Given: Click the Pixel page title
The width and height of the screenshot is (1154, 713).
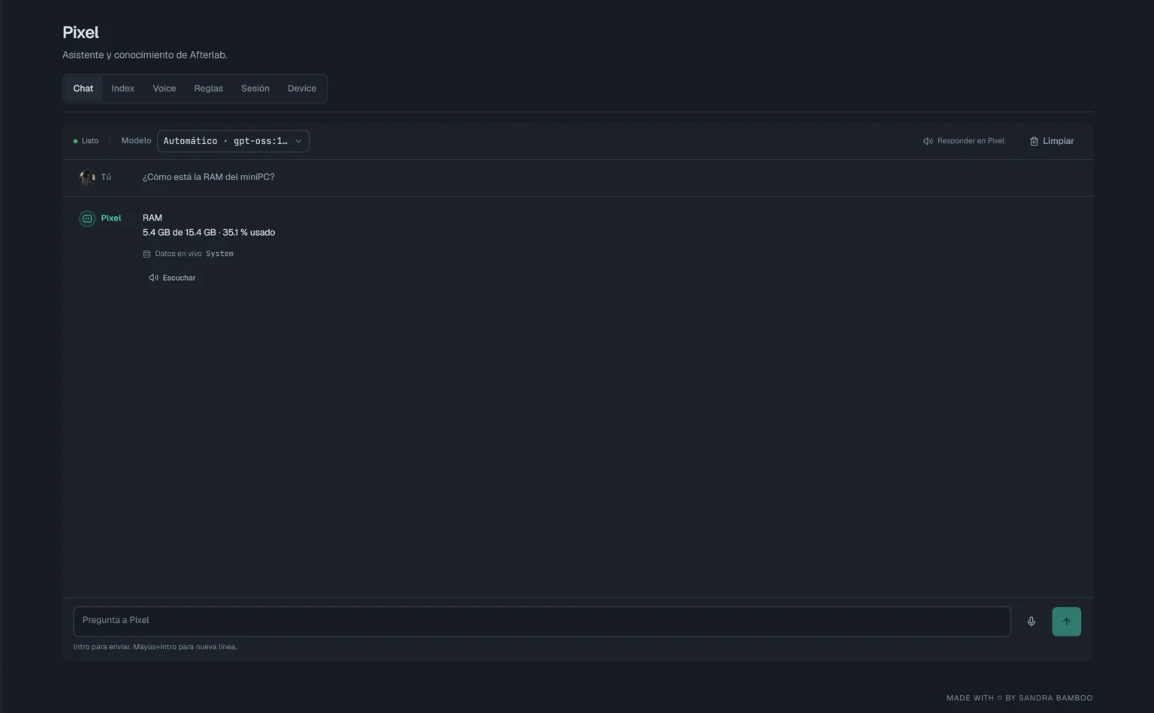Looking at the screenshot, I should point(80,32).
